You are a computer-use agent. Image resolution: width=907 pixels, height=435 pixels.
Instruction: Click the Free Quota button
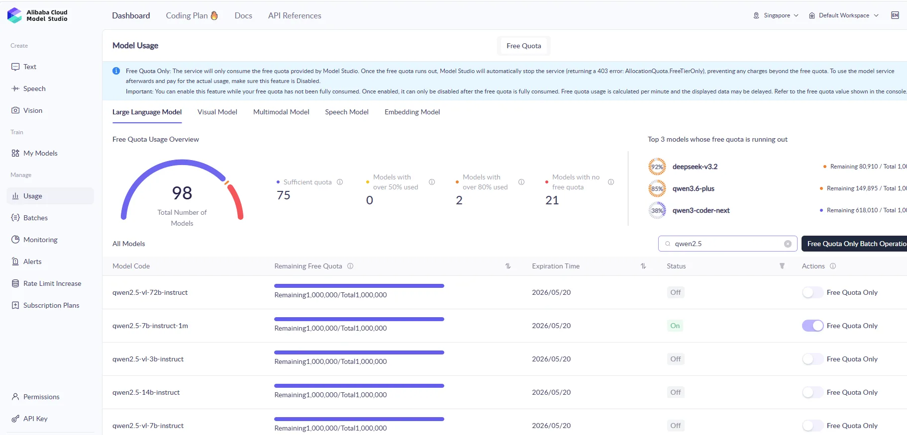[524, 46]
